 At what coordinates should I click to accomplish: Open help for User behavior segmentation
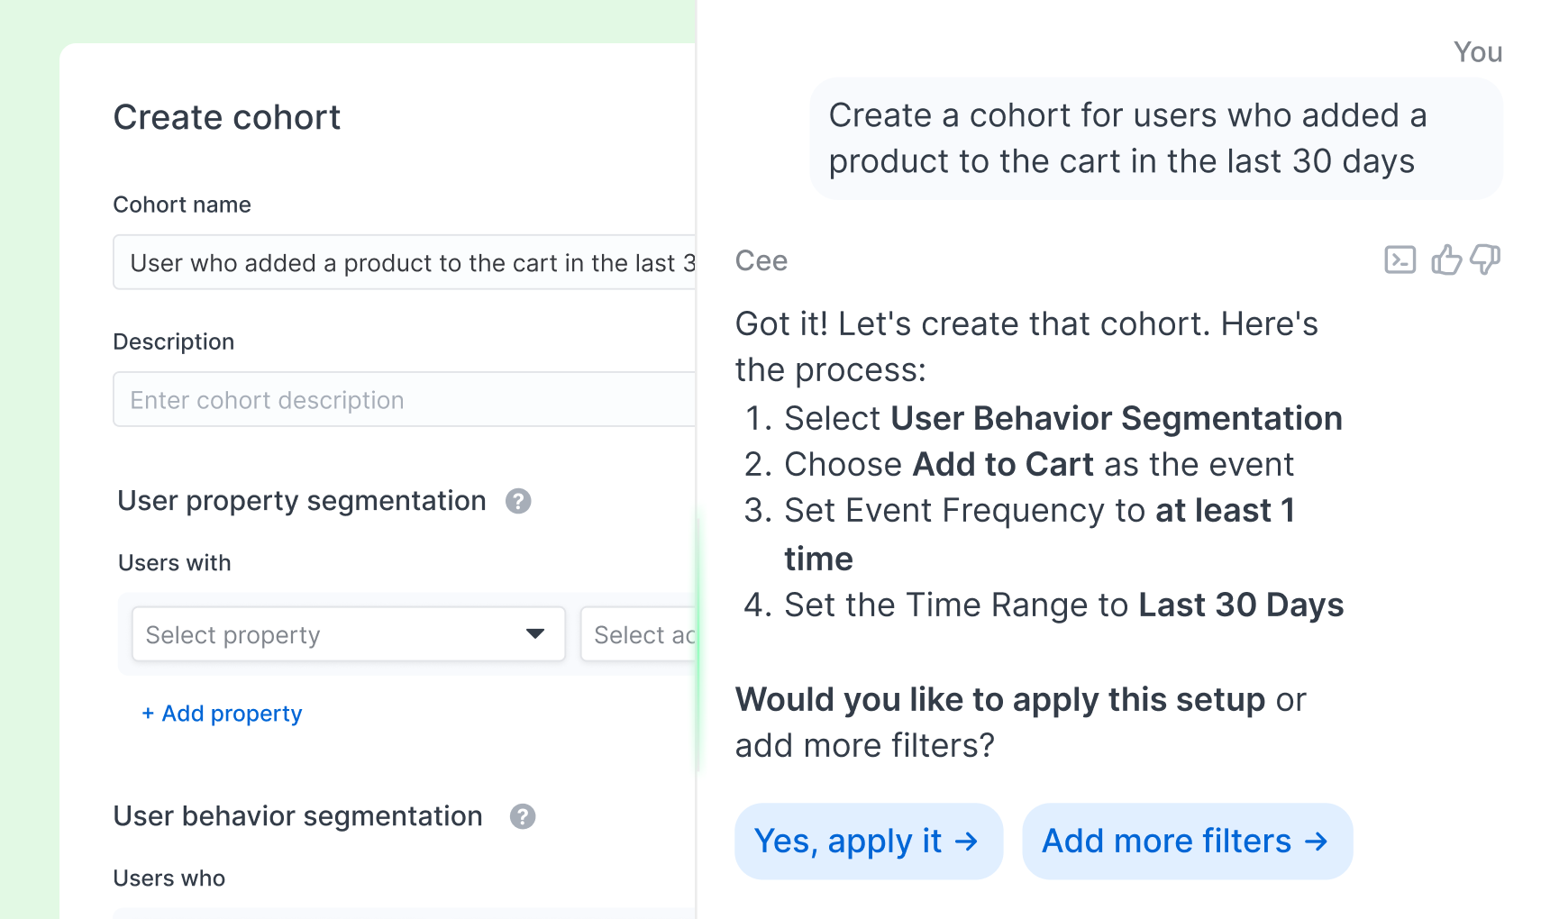[x=522, y=817]
